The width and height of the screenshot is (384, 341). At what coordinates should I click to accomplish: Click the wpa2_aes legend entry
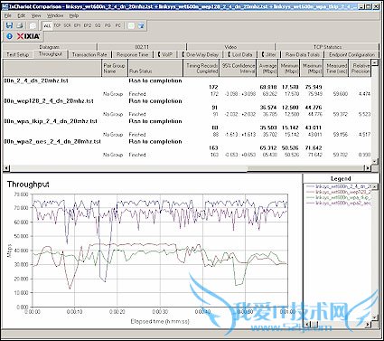[x=339, y=203]
